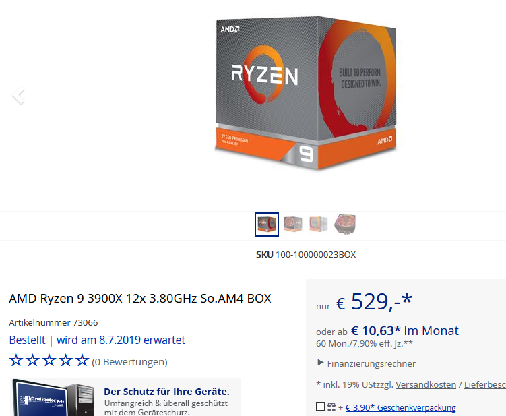Screen dimensions: 506x416
Task: Open the Finanzierungsrechner link
Action: (371, 363)
